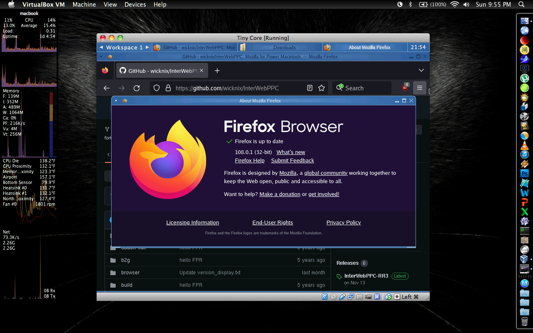Screen dimensions: 533x333
Task: Click Firefox back arrow button
Action: 107,88
